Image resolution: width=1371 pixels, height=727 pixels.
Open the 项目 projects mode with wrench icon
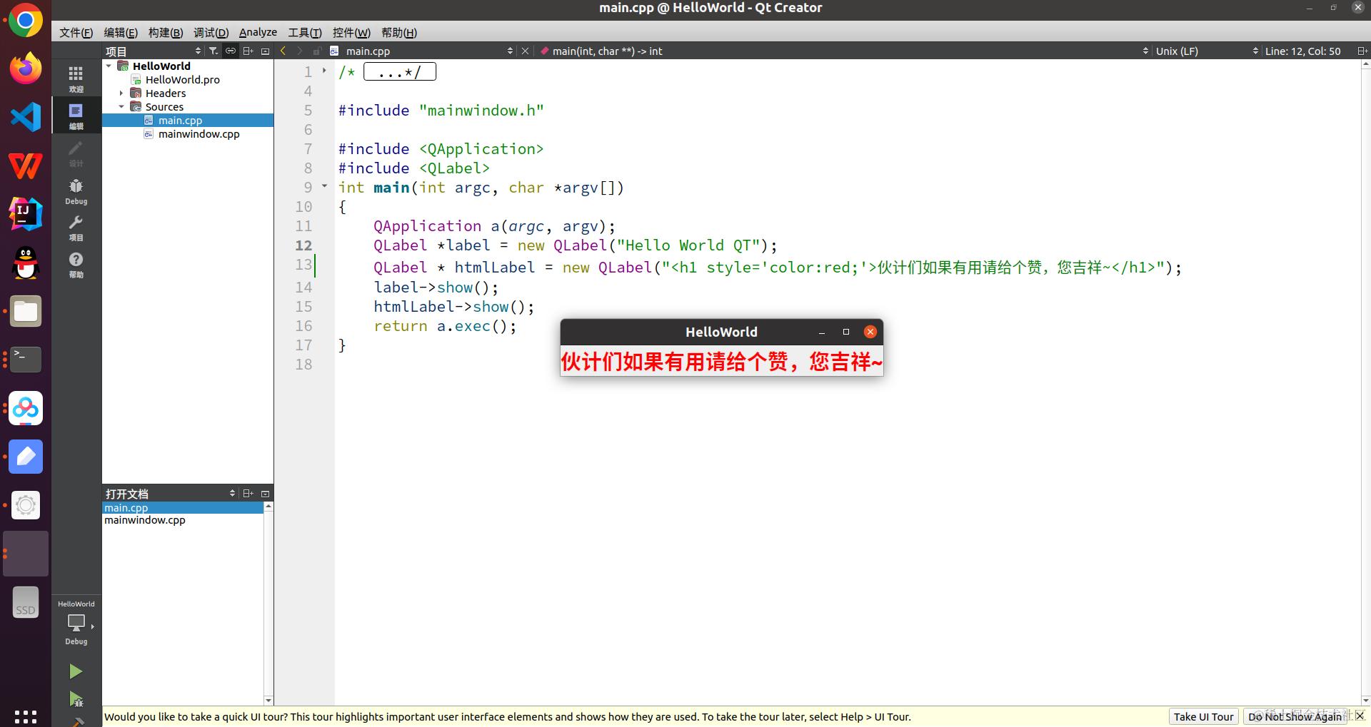point(76,227)
